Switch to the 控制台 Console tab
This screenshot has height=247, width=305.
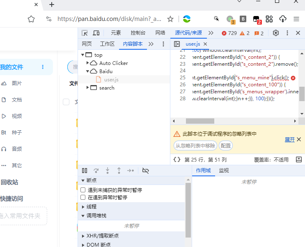[138, 33]
